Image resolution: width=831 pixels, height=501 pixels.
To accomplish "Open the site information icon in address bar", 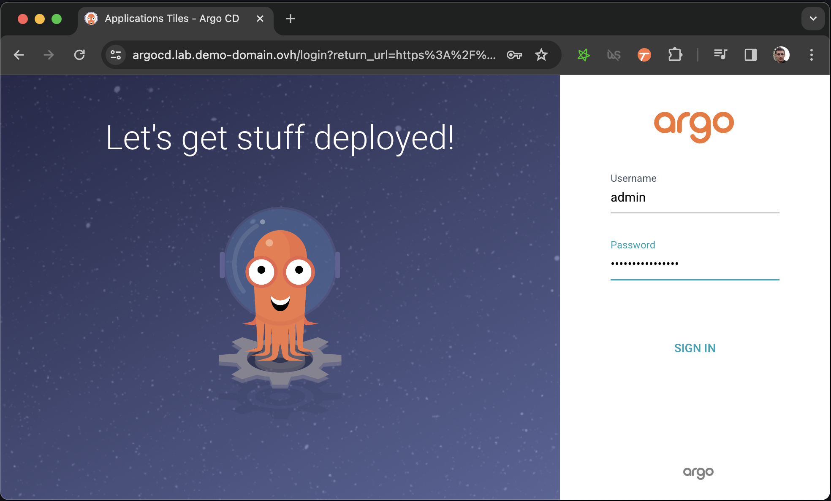I will tap(116, 55).
